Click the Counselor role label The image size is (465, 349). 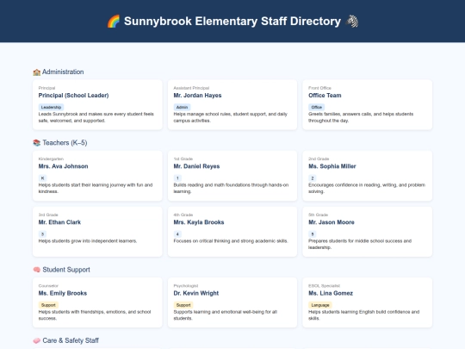[48, 286]
